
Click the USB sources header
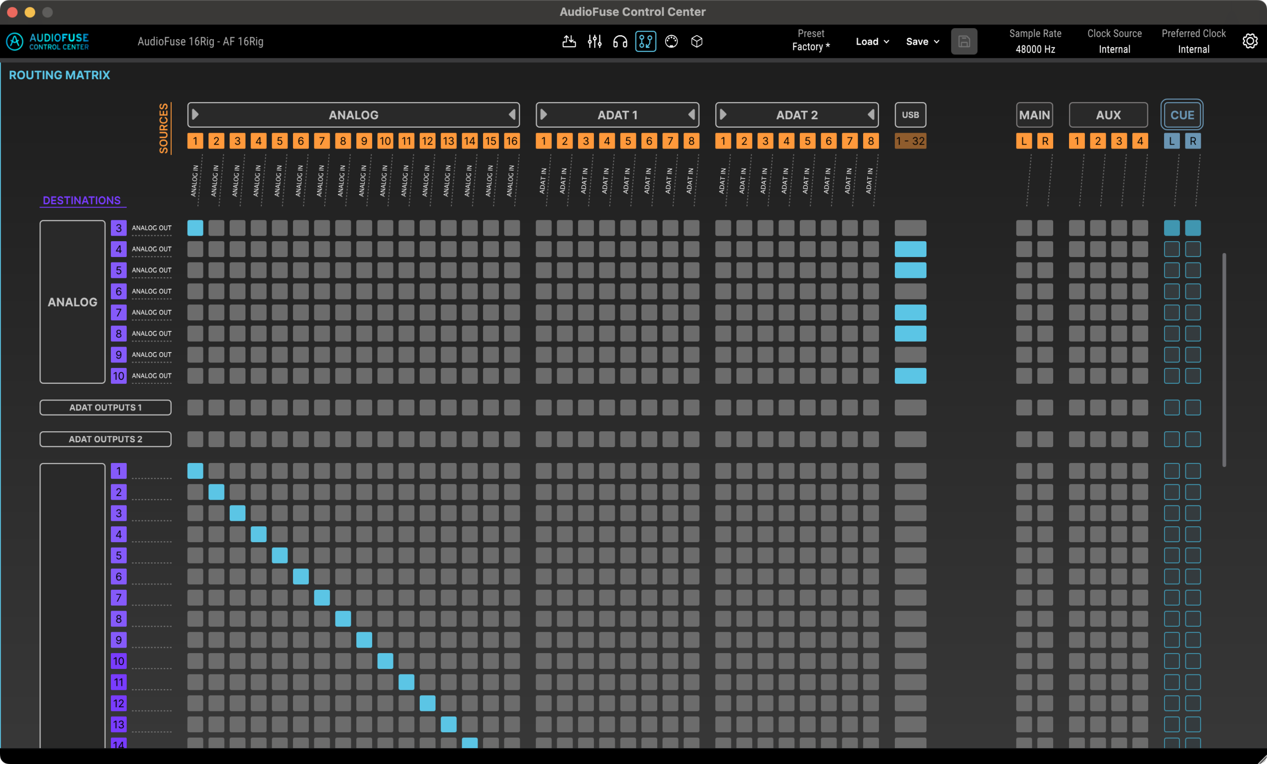910,115
